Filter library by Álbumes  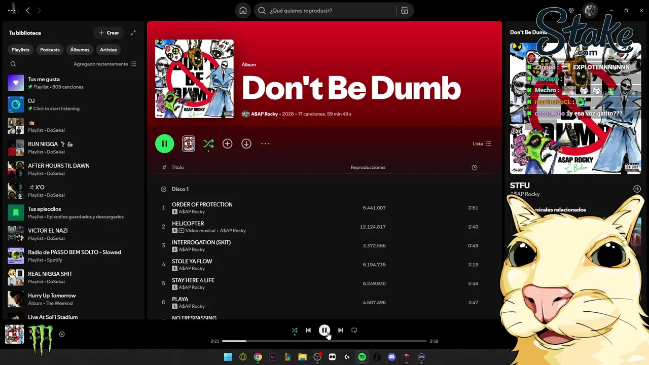(x=80, y=50)
